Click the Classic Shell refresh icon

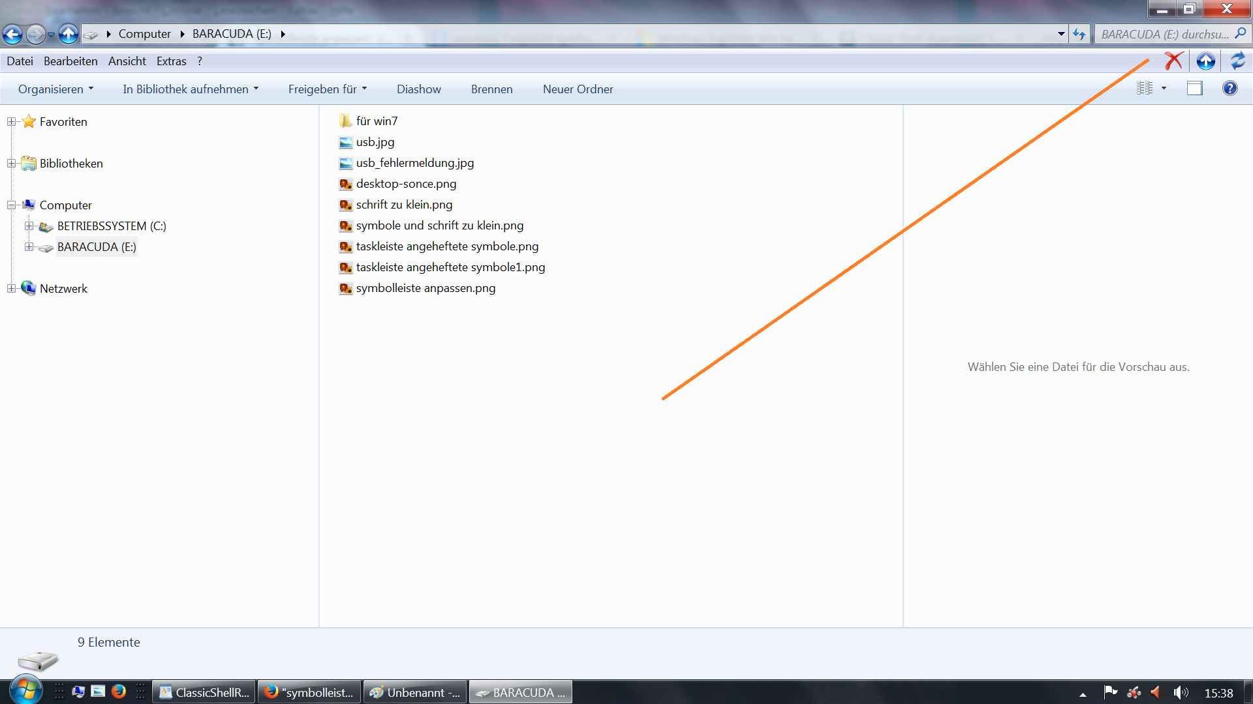(1237, 61)
